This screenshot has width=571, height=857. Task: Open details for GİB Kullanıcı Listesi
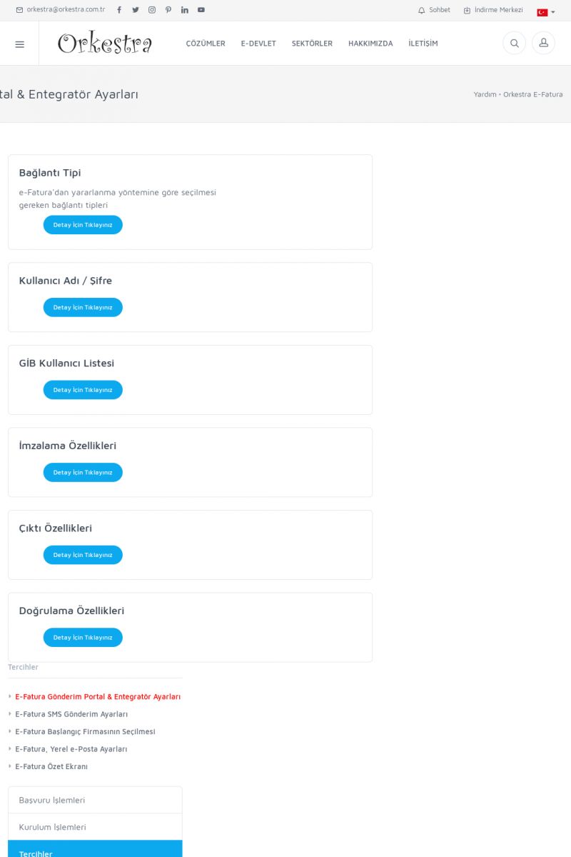pyautogui.click(x=83, y=390)
